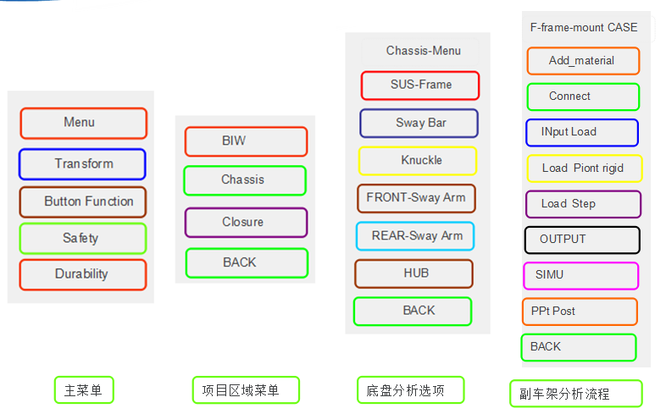
Task: Launch the PPt Post step
Action: tap(579, 312)
